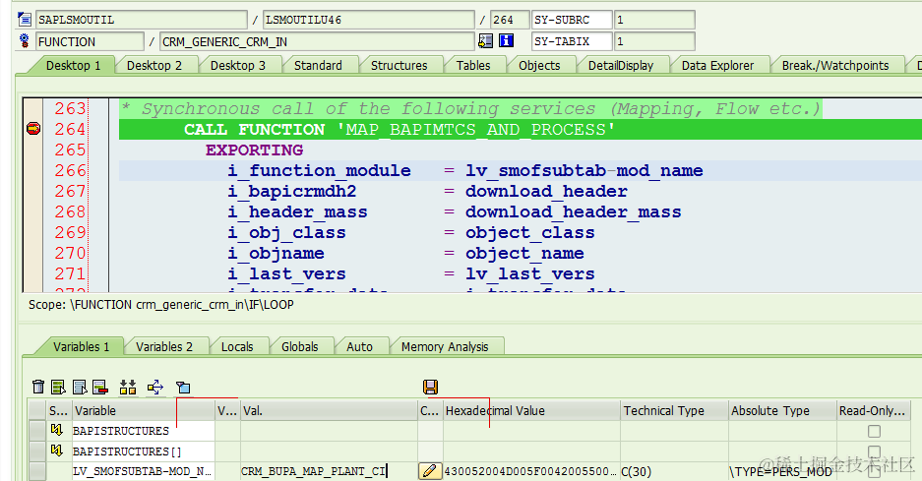922x481 pixels.
Task: Click the orange save floppy disk icon
Action: pyautogui.click(x=430, y=387)
